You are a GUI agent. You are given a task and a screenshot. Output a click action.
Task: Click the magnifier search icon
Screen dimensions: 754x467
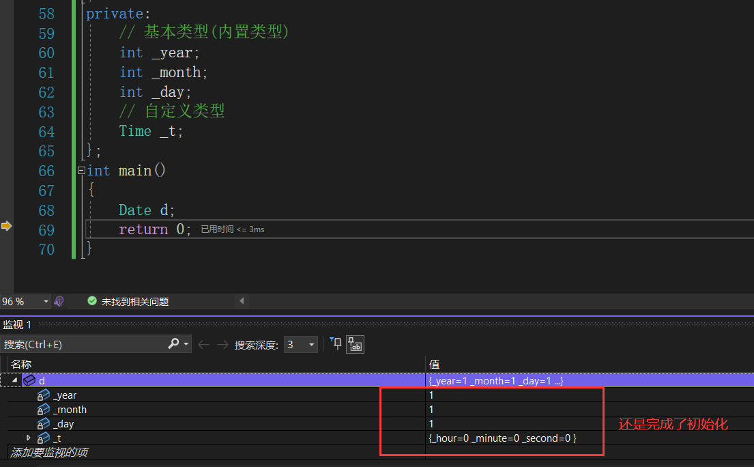(x=173, y=343)
